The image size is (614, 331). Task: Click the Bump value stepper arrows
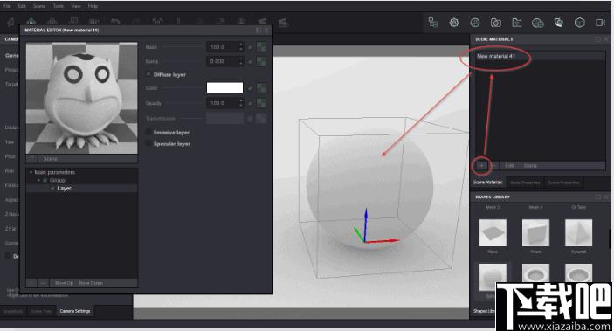click(241, 61)
